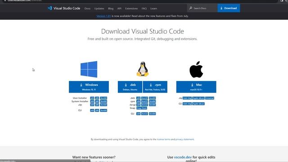Select Windows User Installer x64
Image resolution: width=288 pixels, height=162 pixels.
(92, 98)
